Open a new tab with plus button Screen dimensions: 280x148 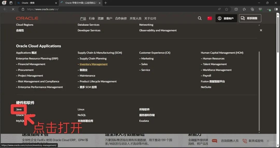106,3
